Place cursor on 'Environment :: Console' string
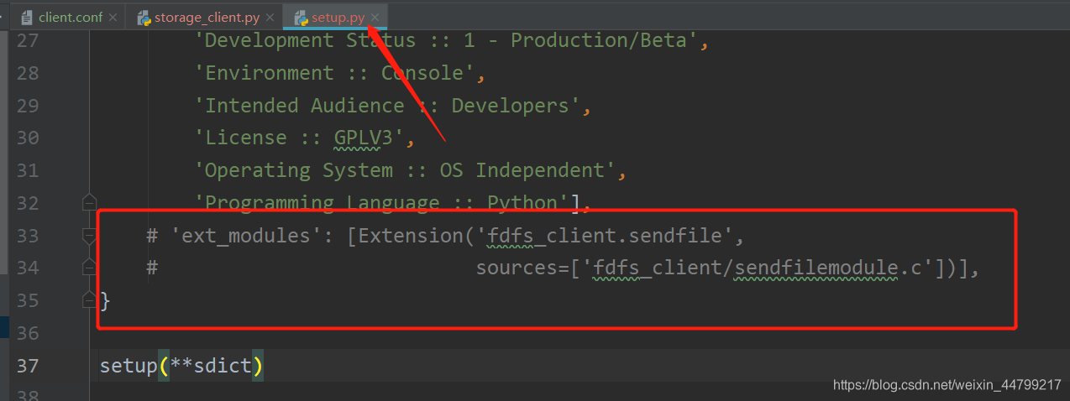1070x401 pixels. [339, 73]
